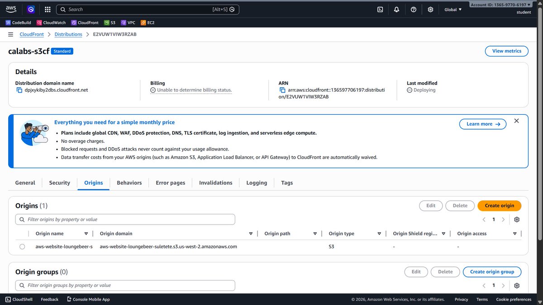Open Origin groups table preferences gear

517,285
